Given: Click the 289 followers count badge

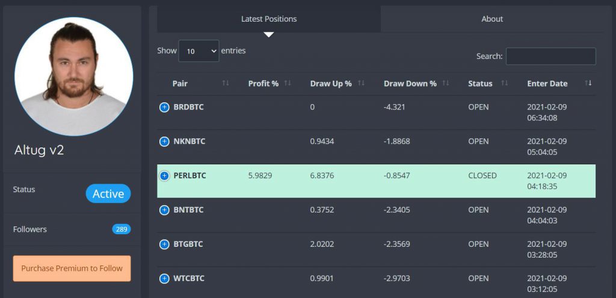Looking at the screenshot, I should pos(122,229).
